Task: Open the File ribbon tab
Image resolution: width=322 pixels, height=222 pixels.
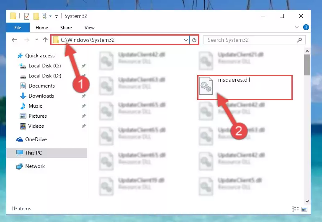Action: coord(18,28)
